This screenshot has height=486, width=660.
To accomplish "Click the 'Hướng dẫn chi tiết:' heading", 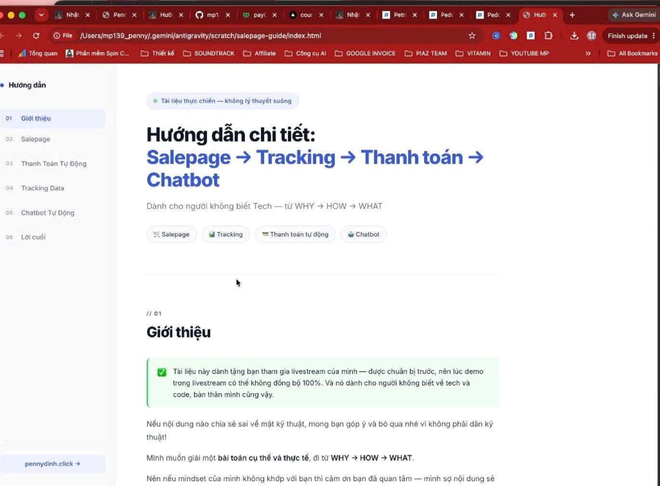I will coord(231,135).
